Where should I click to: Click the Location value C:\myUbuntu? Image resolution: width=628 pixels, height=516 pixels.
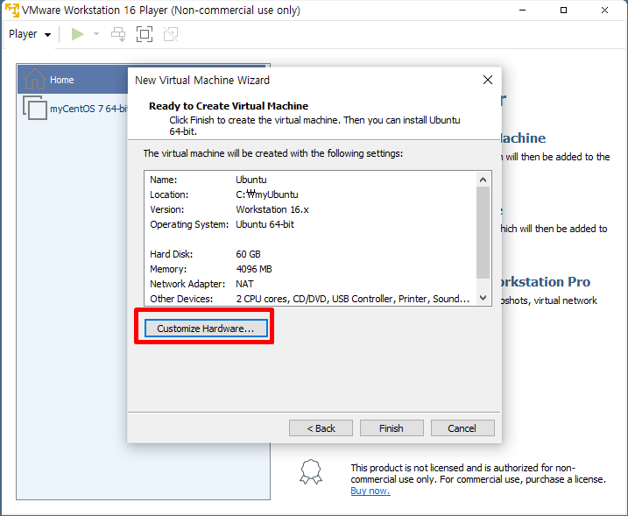click(267, 194)
